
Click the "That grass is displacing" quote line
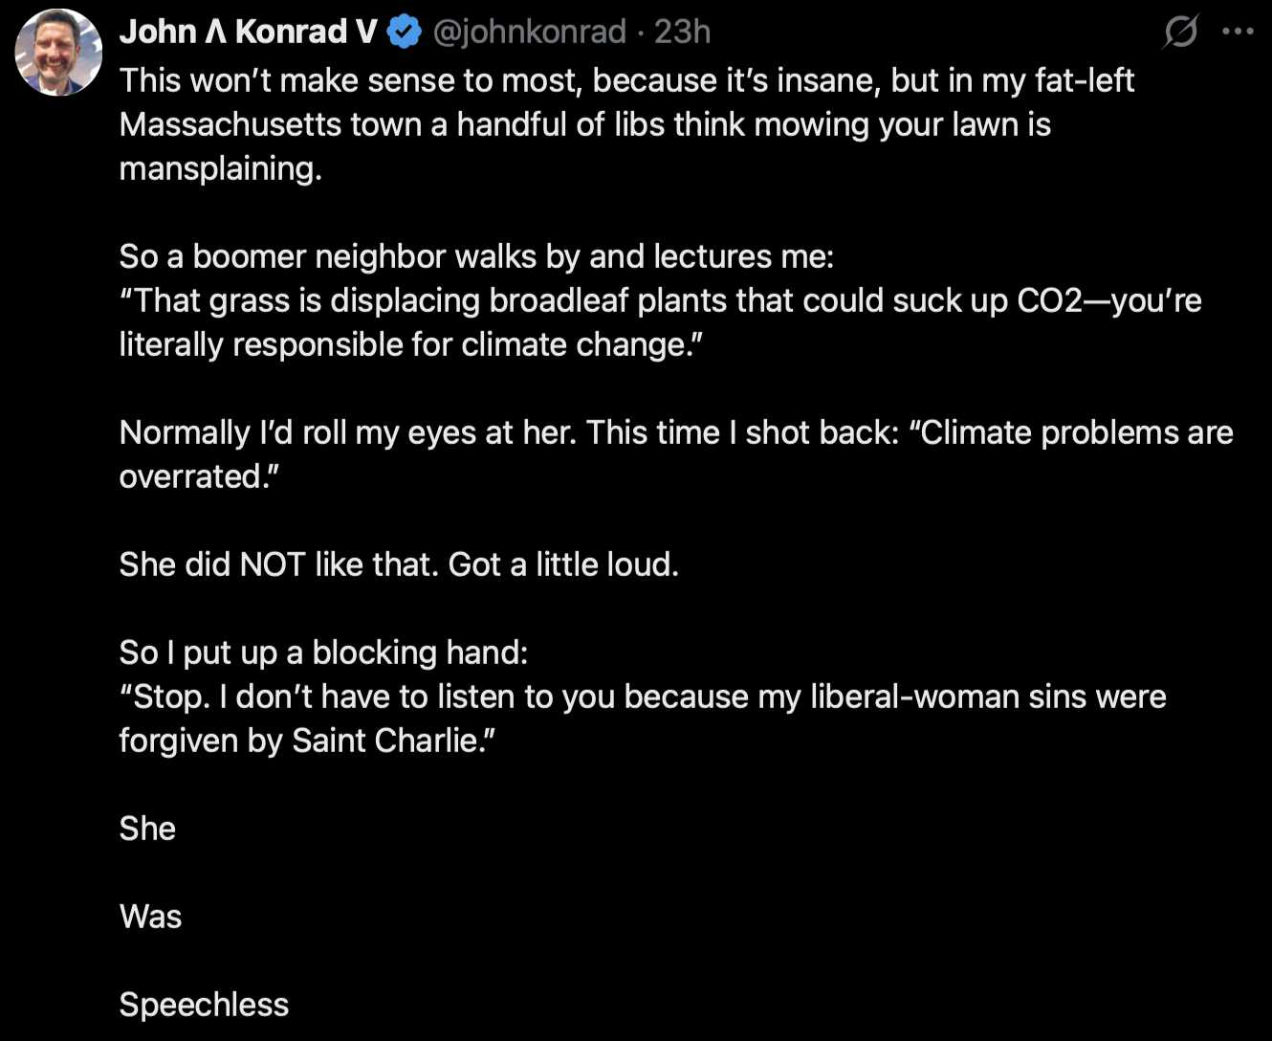click(660, 300)
